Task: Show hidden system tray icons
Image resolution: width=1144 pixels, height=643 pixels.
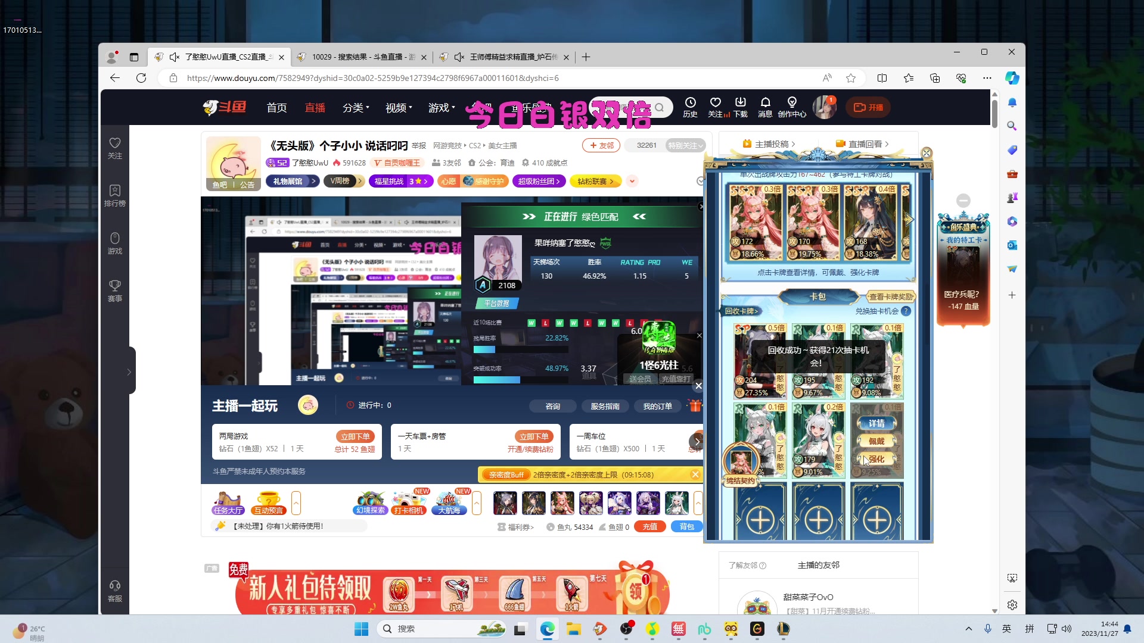Action: pos(968,629)
